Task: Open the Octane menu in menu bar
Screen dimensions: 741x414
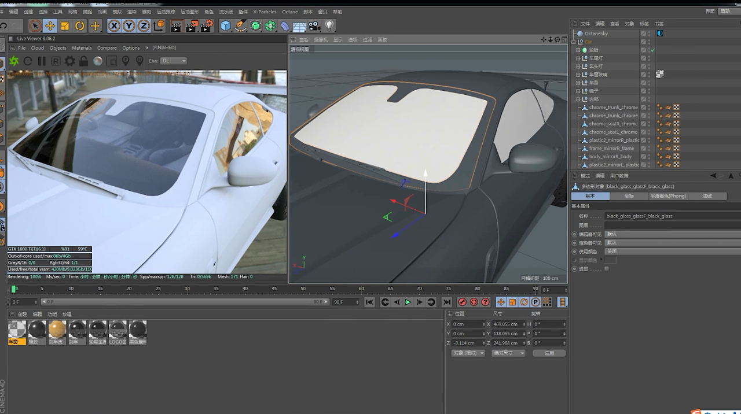Action: click(290, 12)
